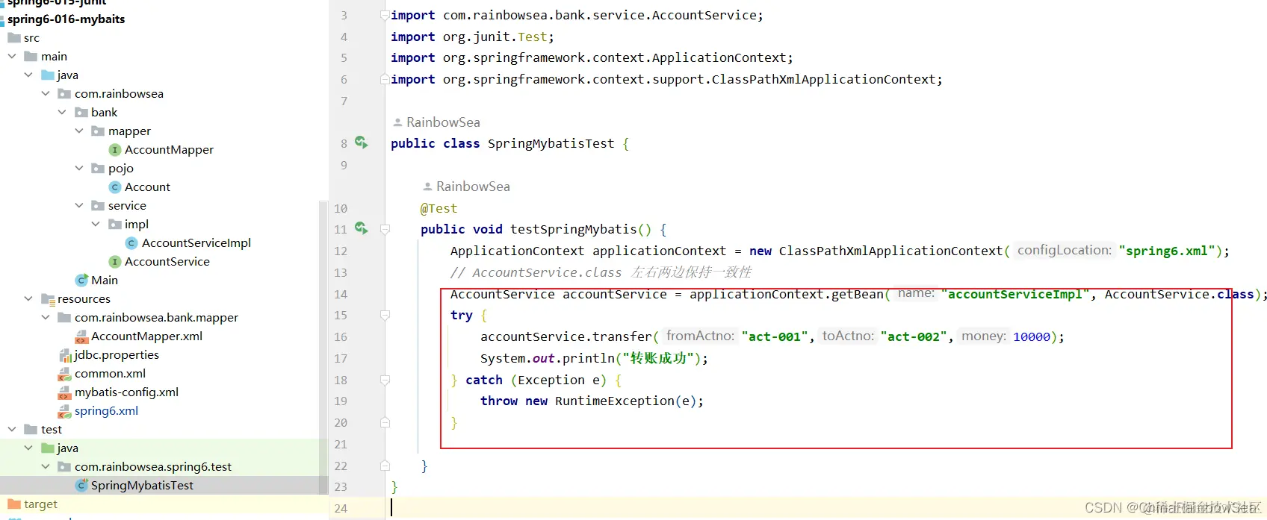
Task: Click the "act-001" string argument
Action: coord(775,336)
